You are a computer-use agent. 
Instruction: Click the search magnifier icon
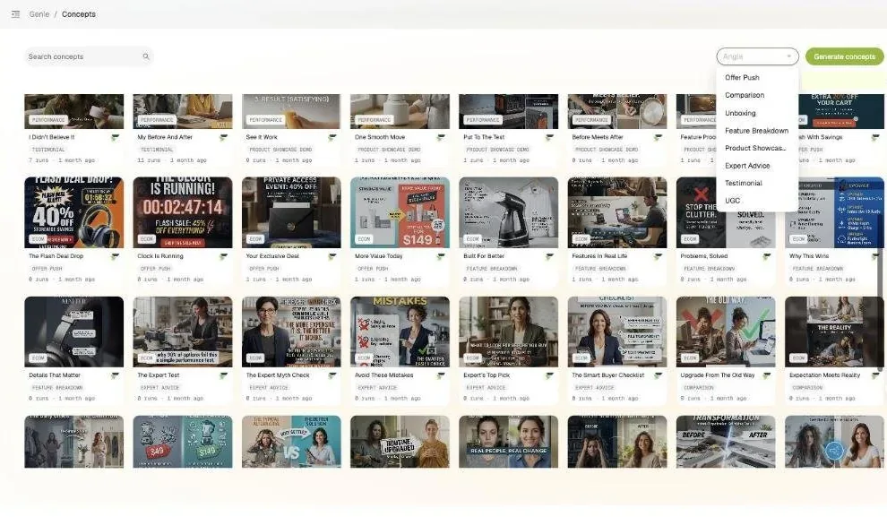click(x=146, y=56)
